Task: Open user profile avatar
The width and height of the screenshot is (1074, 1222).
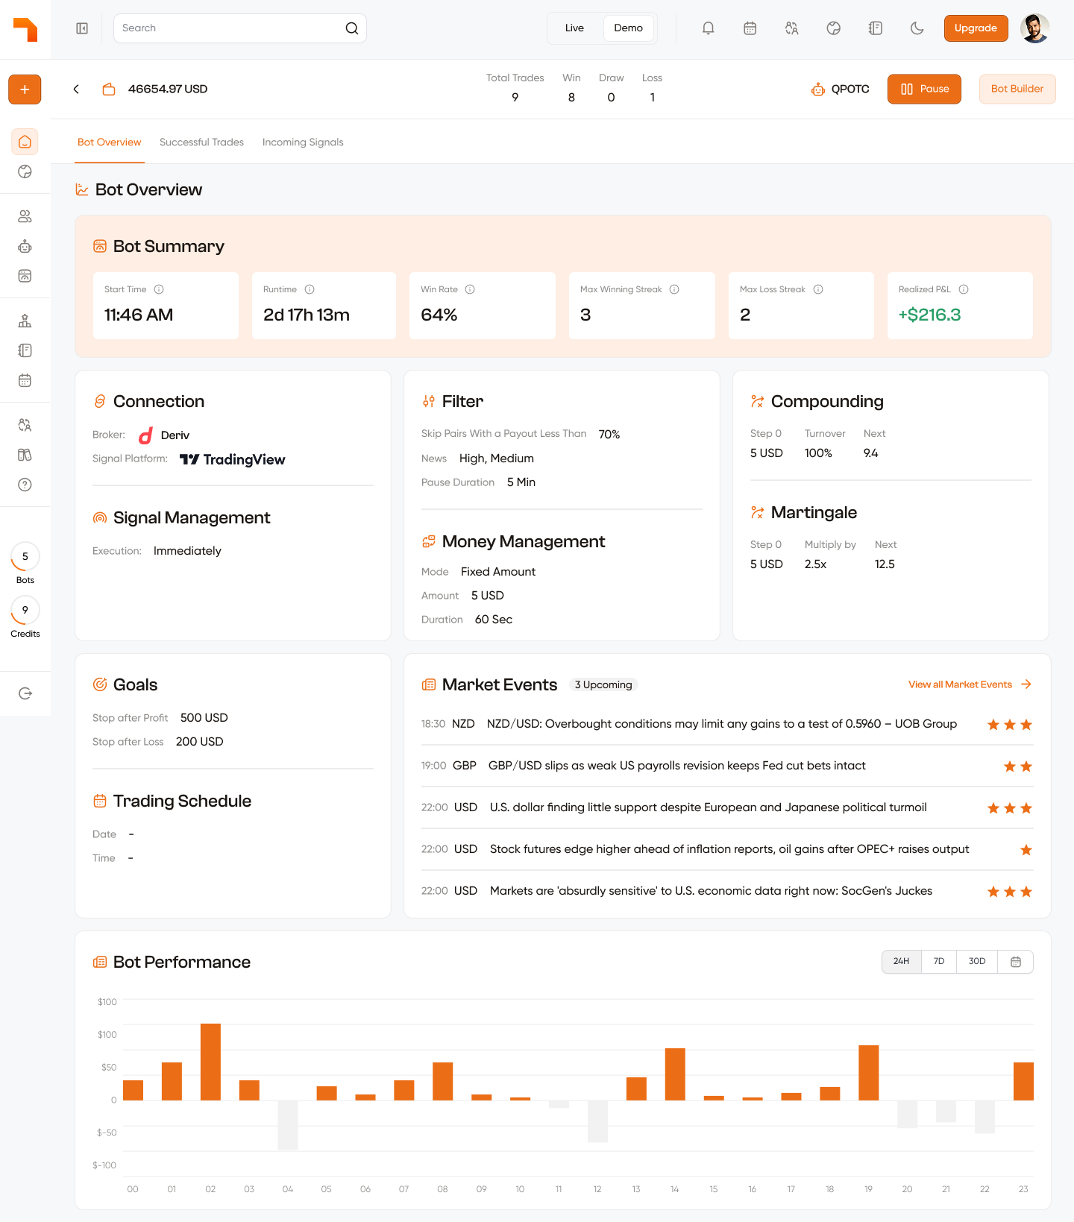Action: click(x=1035, y=28)
